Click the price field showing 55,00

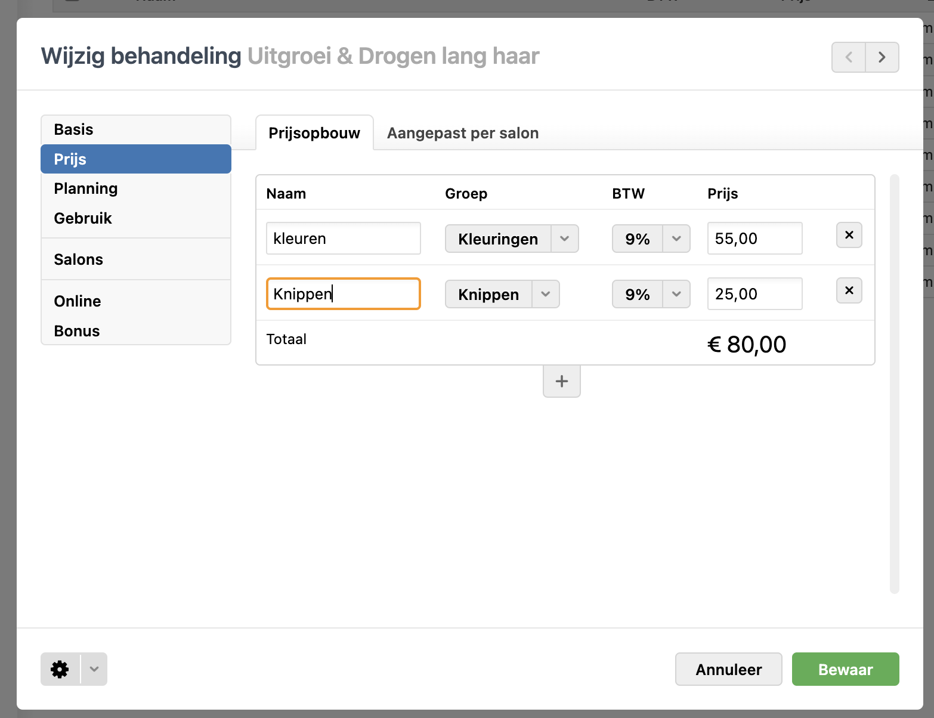[754, 239]
